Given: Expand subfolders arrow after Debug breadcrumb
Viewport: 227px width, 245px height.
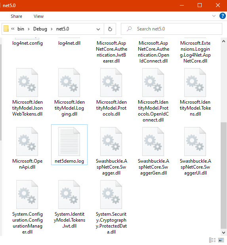Looking at the screenshot, I should (x=52, y=29).
